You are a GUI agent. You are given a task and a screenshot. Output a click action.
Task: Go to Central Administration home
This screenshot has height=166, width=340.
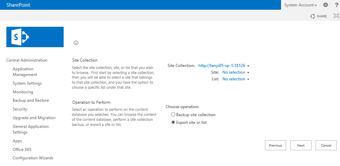pyautogui.click(x=27, y=60)
